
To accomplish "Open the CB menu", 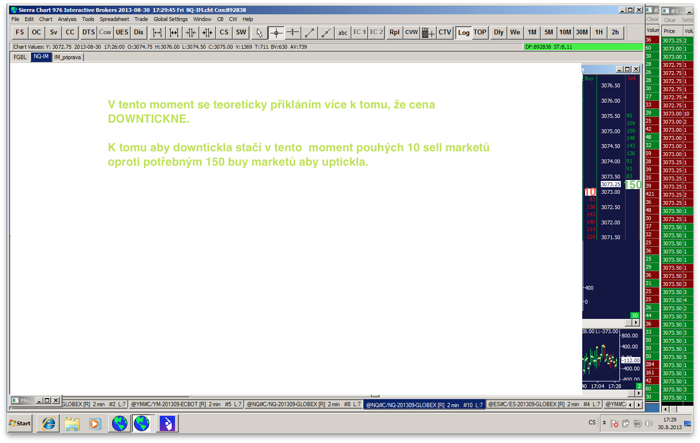I will tap(220, 19).
